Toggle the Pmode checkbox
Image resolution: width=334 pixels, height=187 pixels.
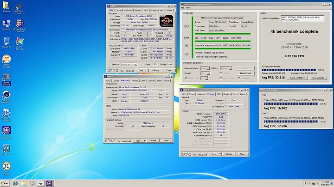[x=221, y=73]
